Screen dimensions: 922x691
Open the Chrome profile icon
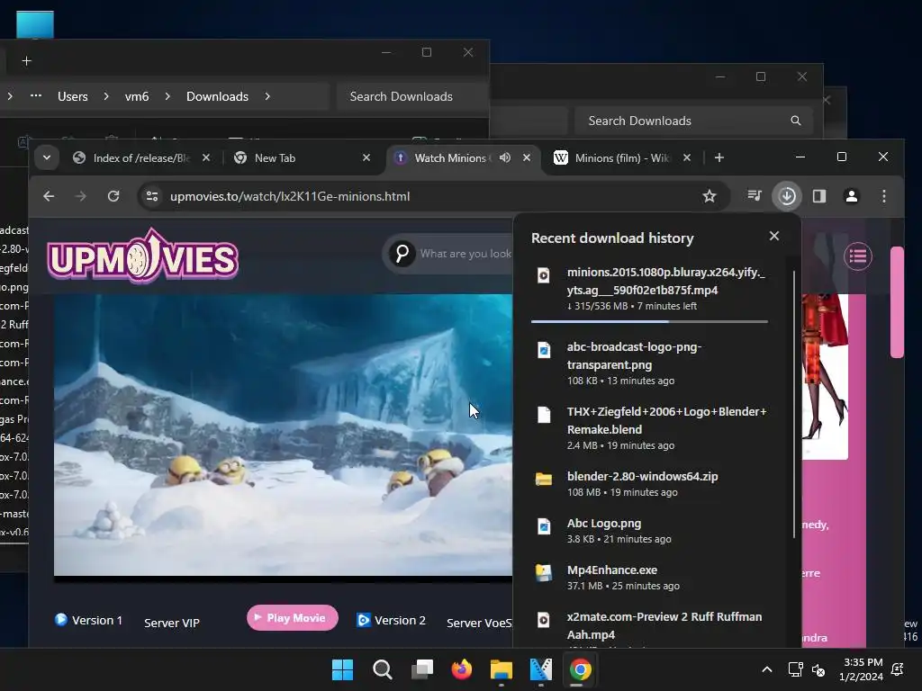(x=852, y=196)
